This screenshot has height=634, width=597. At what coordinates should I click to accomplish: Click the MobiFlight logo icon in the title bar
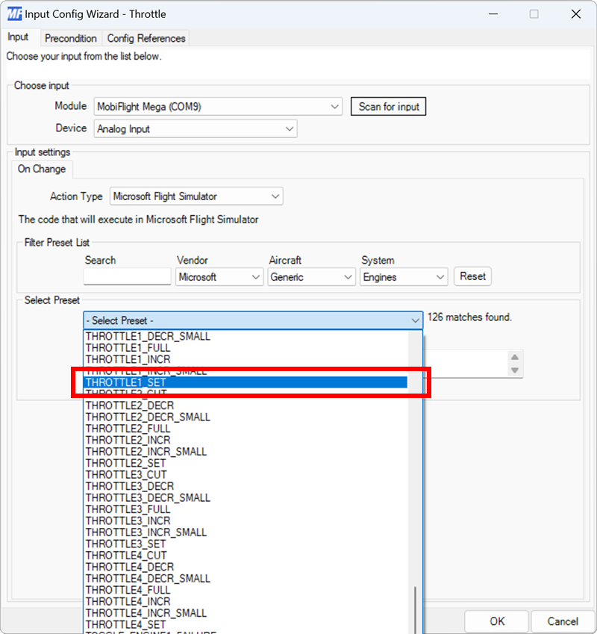(13, 13)
